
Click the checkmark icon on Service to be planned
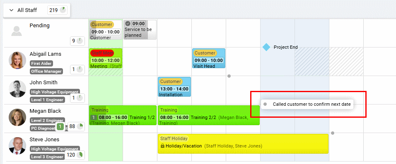tap(128, 24)
